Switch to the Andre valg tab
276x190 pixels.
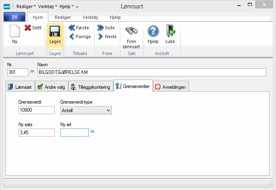pos(51,86)
